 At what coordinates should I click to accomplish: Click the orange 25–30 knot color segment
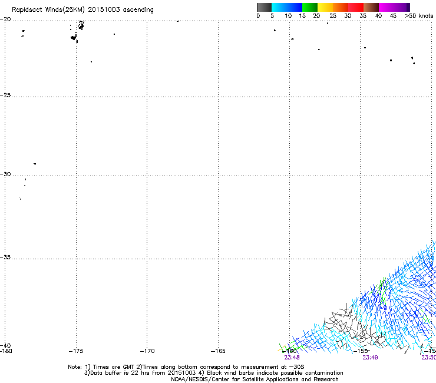(x=341, y=7)
